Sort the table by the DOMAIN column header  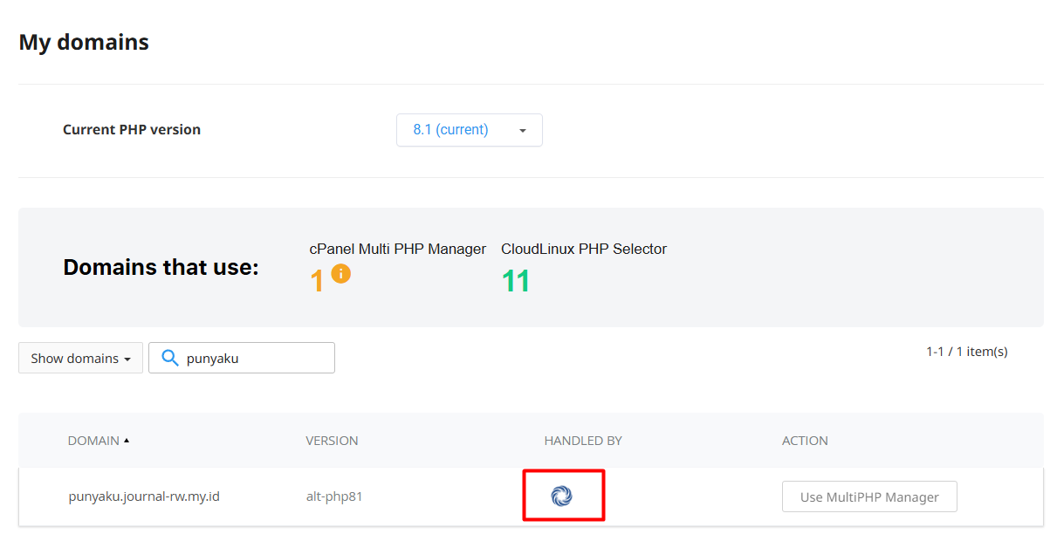[x=93, y=441]
